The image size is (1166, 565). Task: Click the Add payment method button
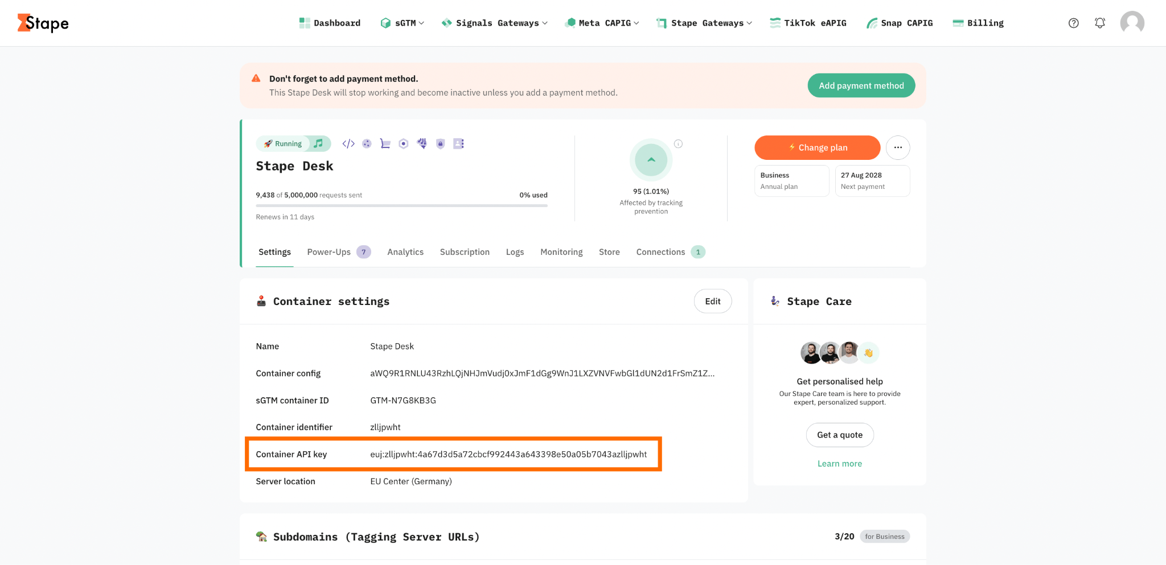pos(861,85)
